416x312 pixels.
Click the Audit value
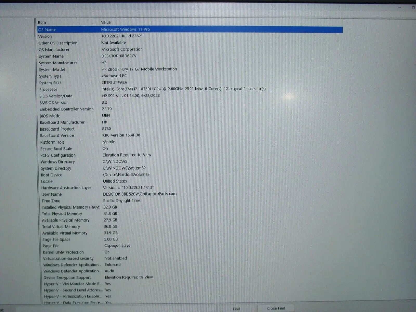click(109, 271)
